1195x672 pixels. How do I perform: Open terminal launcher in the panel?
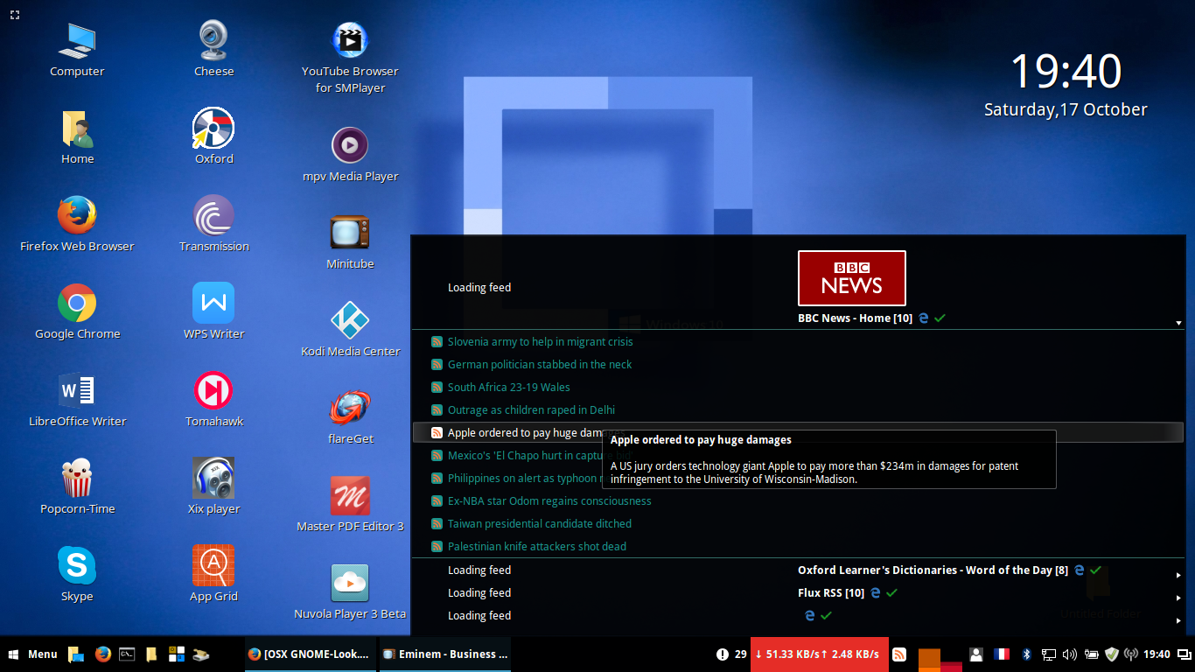pyautogui.click(x=127, y=654)
